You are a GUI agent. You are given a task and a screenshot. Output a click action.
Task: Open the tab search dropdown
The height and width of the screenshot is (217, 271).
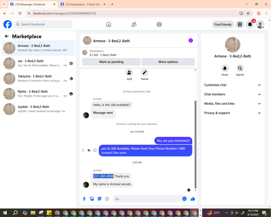click(x=4, y=4)
